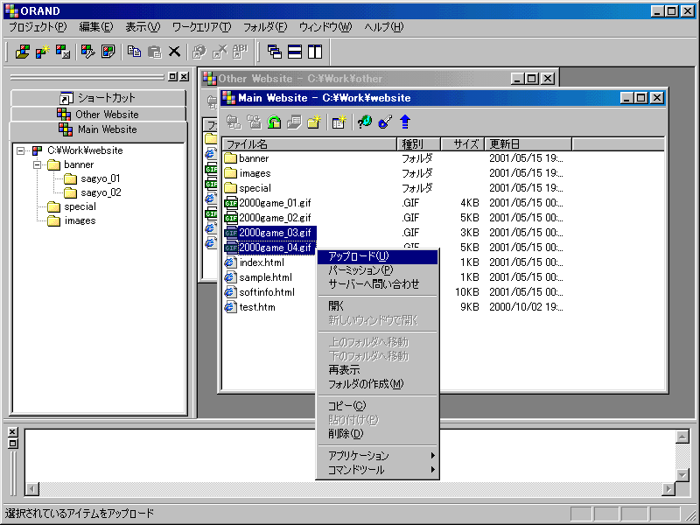Click the project note-page icon after the wrench icon
The height and width of the screenshot is (525, 700).
tap(108, 52)
